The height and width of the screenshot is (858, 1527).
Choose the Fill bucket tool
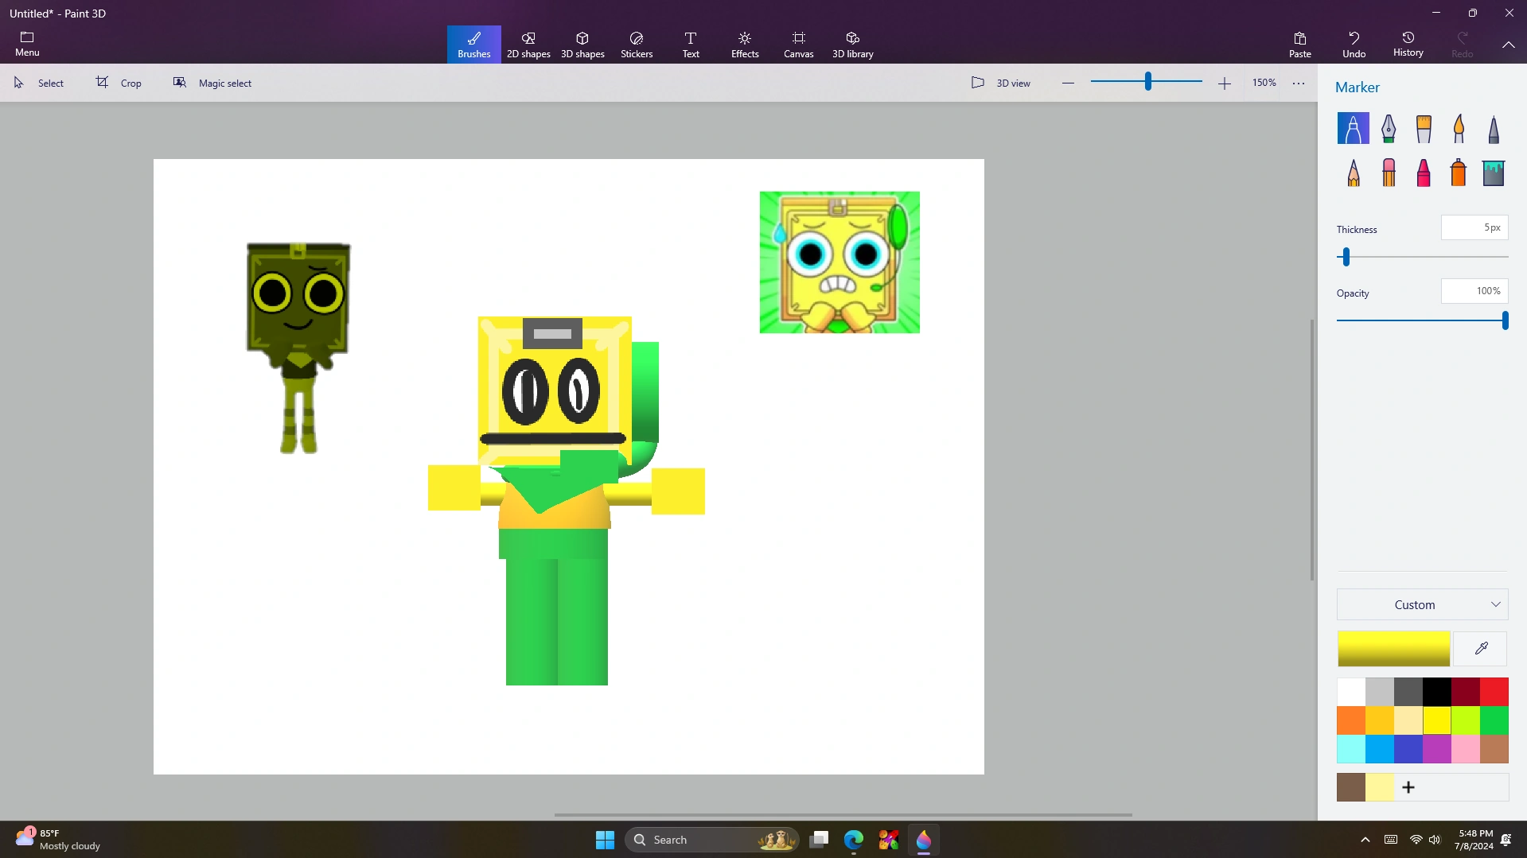(x=1494, y=173)
